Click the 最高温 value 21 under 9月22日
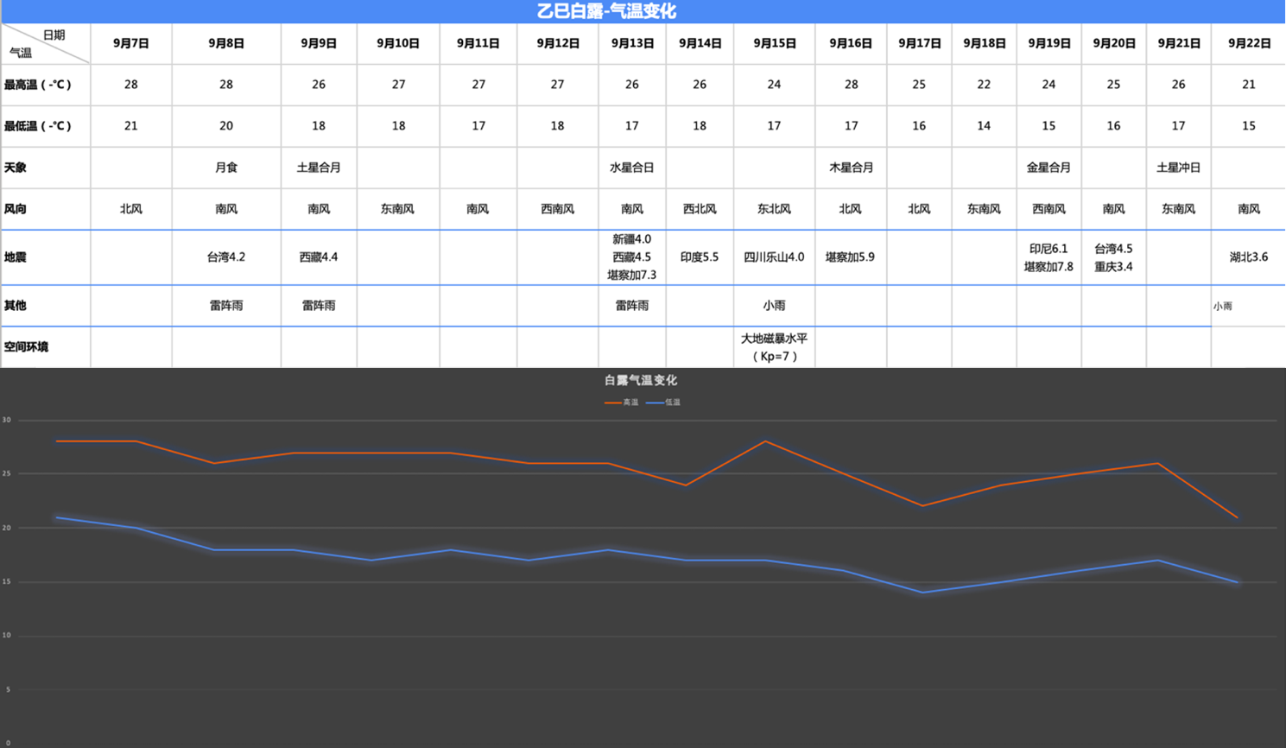The width and height of the screenshot is (1286, 748). click(1249, 85)
